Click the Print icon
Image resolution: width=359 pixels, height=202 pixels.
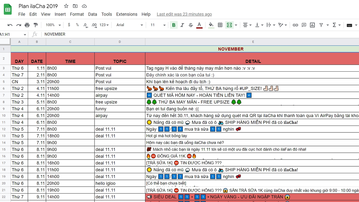pos(27,25)
